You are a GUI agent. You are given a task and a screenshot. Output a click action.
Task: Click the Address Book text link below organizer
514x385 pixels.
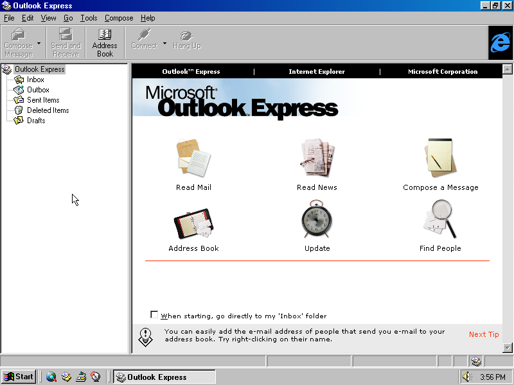click(x=193, y=248)
